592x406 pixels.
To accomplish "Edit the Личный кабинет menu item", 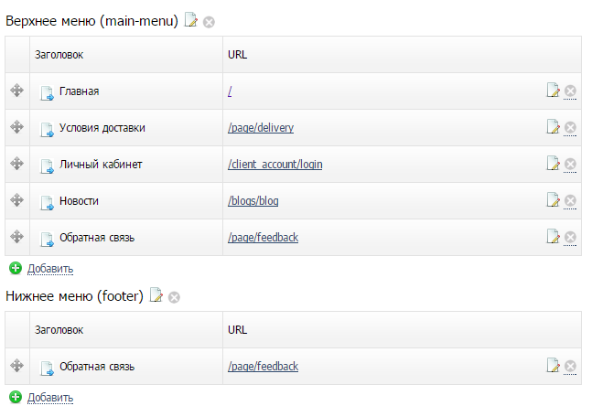I will point(553,164).
